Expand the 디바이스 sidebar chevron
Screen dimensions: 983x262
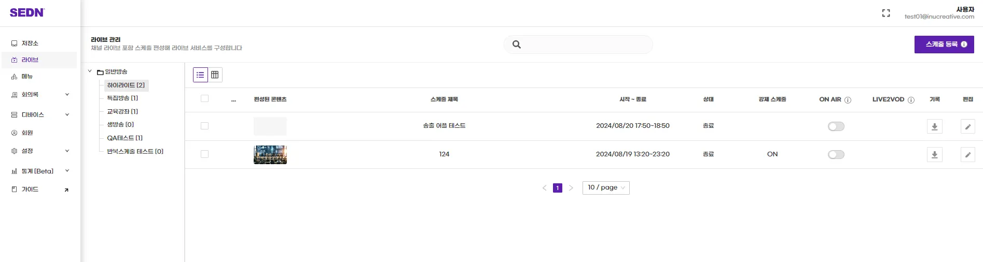tap(67, 115)
